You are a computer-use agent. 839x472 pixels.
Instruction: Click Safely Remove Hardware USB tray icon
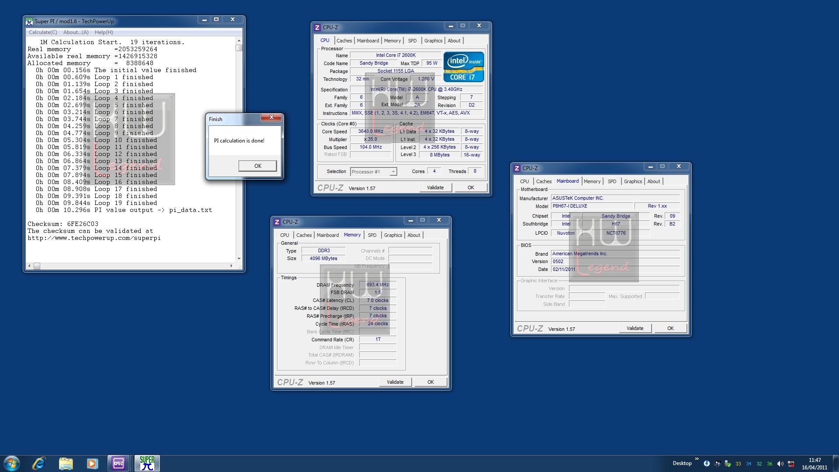tap(728, 464)
